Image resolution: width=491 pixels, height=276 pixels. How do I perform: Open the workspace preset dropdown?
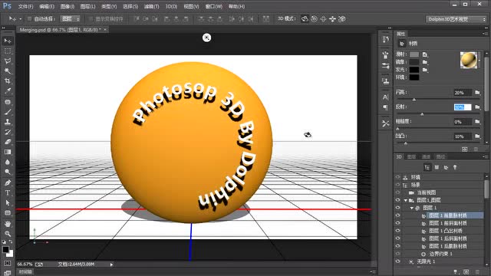456,19
